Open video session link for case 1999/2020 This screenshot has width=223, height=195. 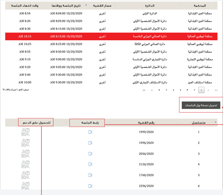click(90, 132)
